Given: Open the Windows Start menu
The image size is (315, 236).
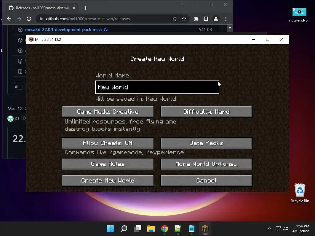Looking at the screenshot, I should [110, 229].
